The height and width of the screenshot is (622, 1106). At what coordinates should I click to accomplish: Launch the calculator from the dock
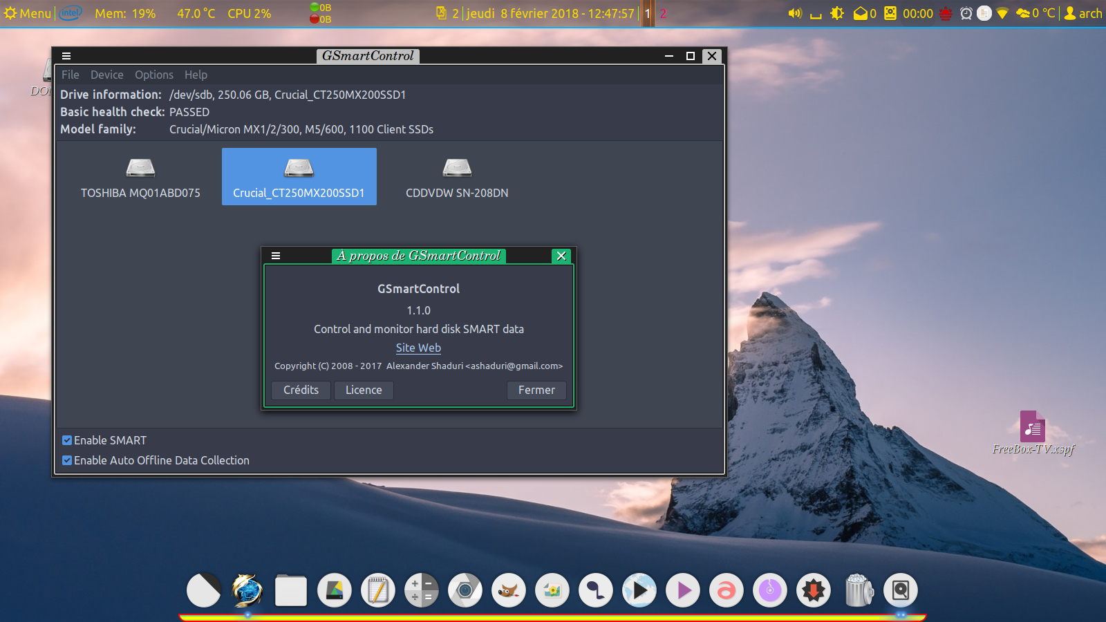coord(421,590)
